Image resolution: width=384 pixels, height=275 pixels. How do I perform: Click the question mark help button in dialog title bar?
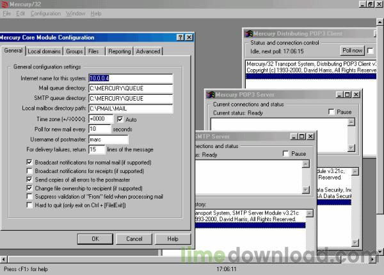(x=180, y=38)
